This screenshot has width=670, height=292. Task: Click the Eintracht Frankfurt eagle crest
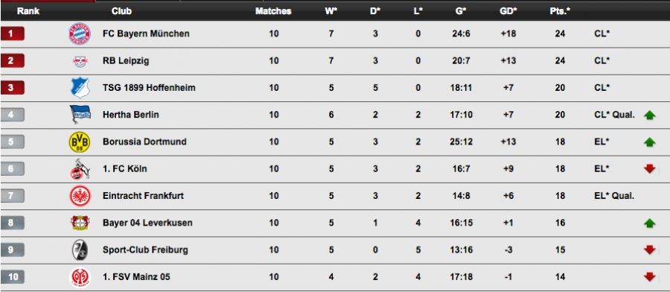tap(80, 196)
